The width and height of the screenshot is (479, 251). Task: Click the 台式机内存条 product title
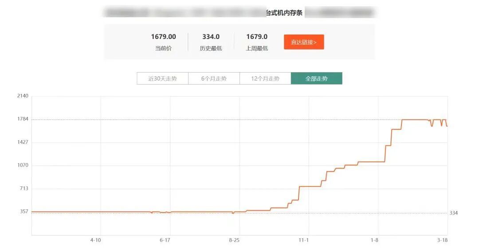coord(284,13)
